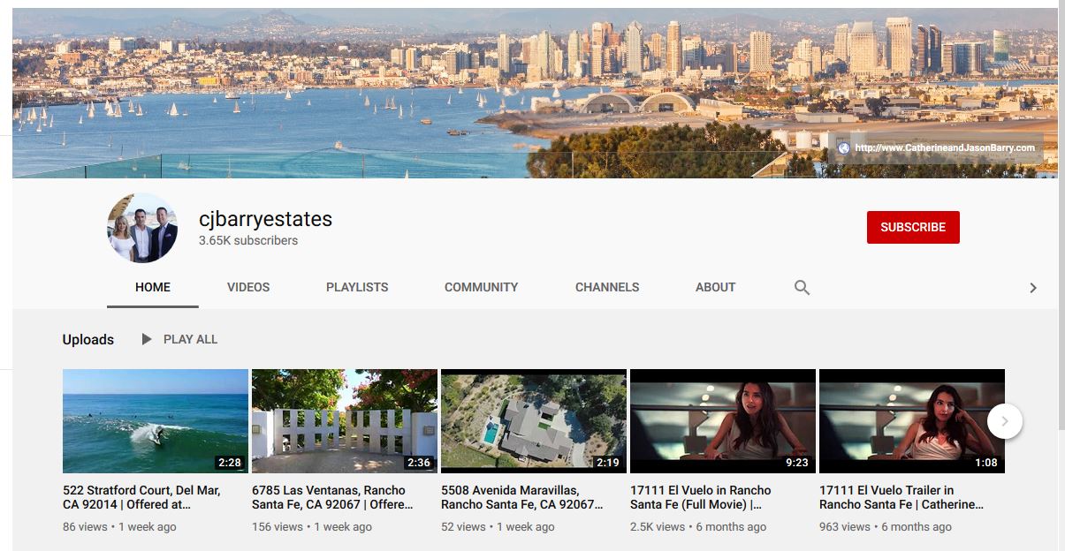The width and height of the screenshot is (1065, 551).
Task: Click the 17111 El Vuelo Full Movie title
Action: (700, 497)
